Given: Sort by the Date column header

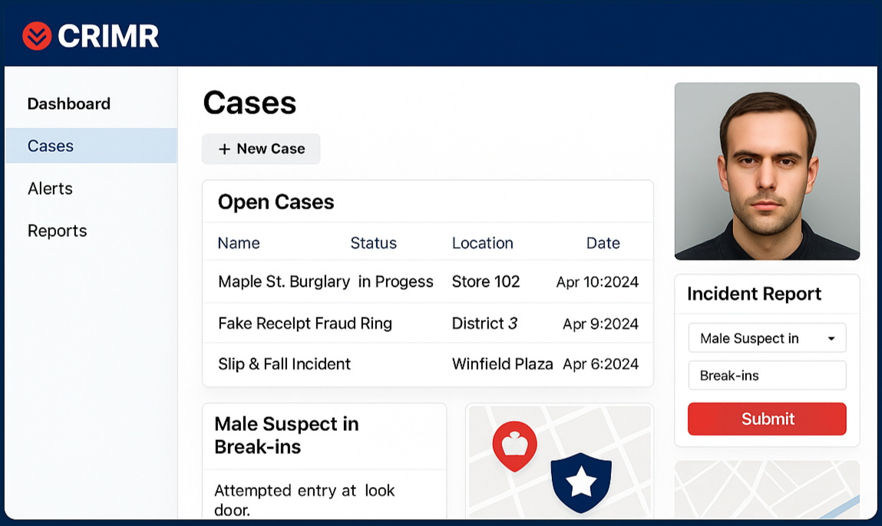Looking at the screenshot, I should pyautogui.click(x=603, y=243).
